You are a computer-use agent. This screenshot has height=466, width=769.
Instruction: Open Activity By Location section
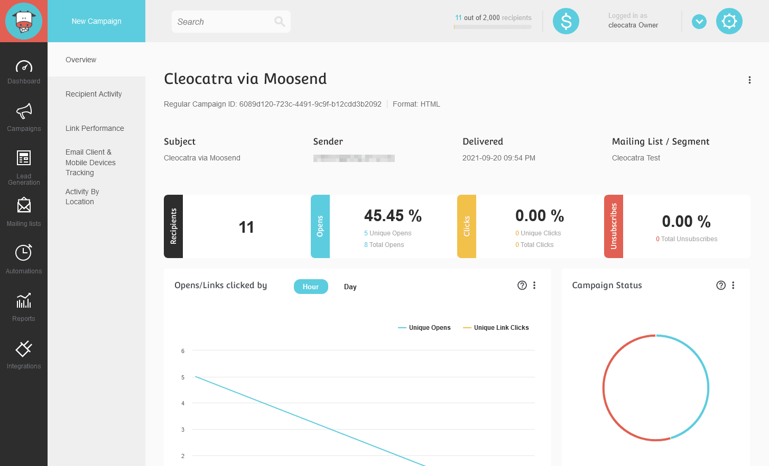coord(82,197)
